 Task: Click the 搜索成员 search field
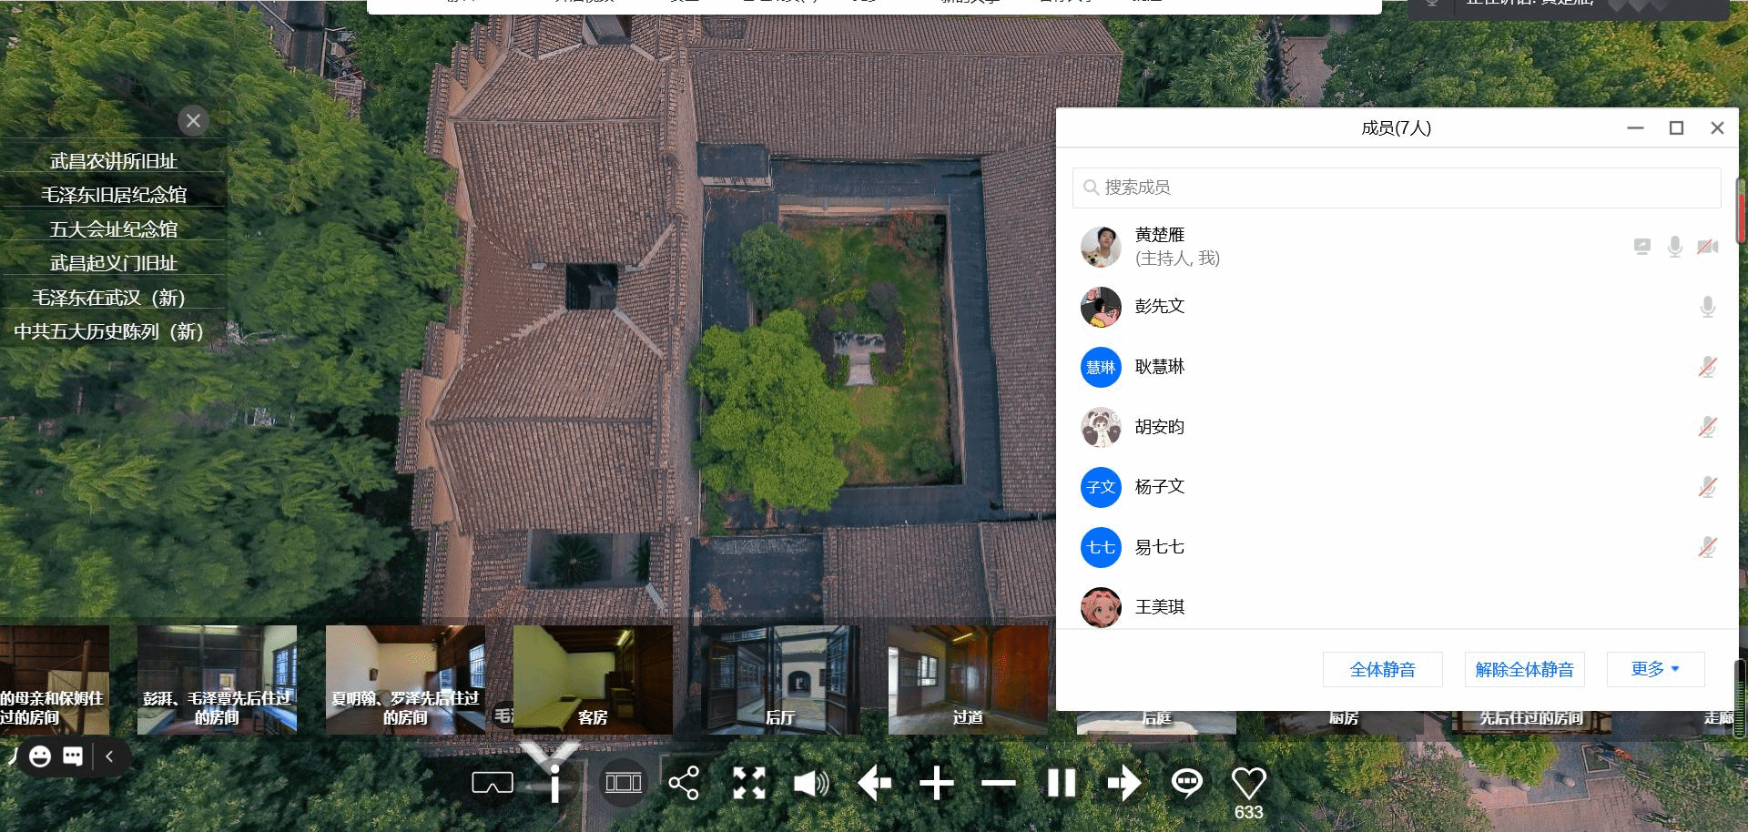tap(1397, 188)
